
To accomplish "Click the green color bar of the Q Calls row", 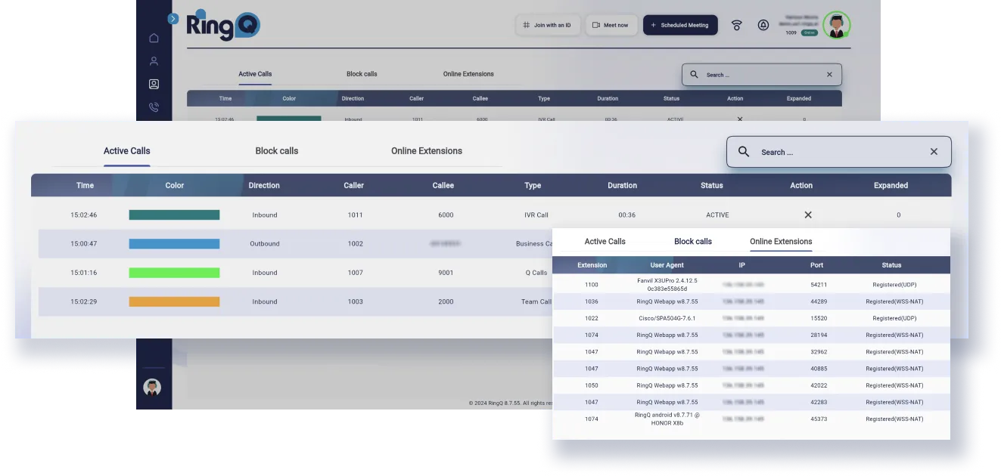I will pos(174,272).
